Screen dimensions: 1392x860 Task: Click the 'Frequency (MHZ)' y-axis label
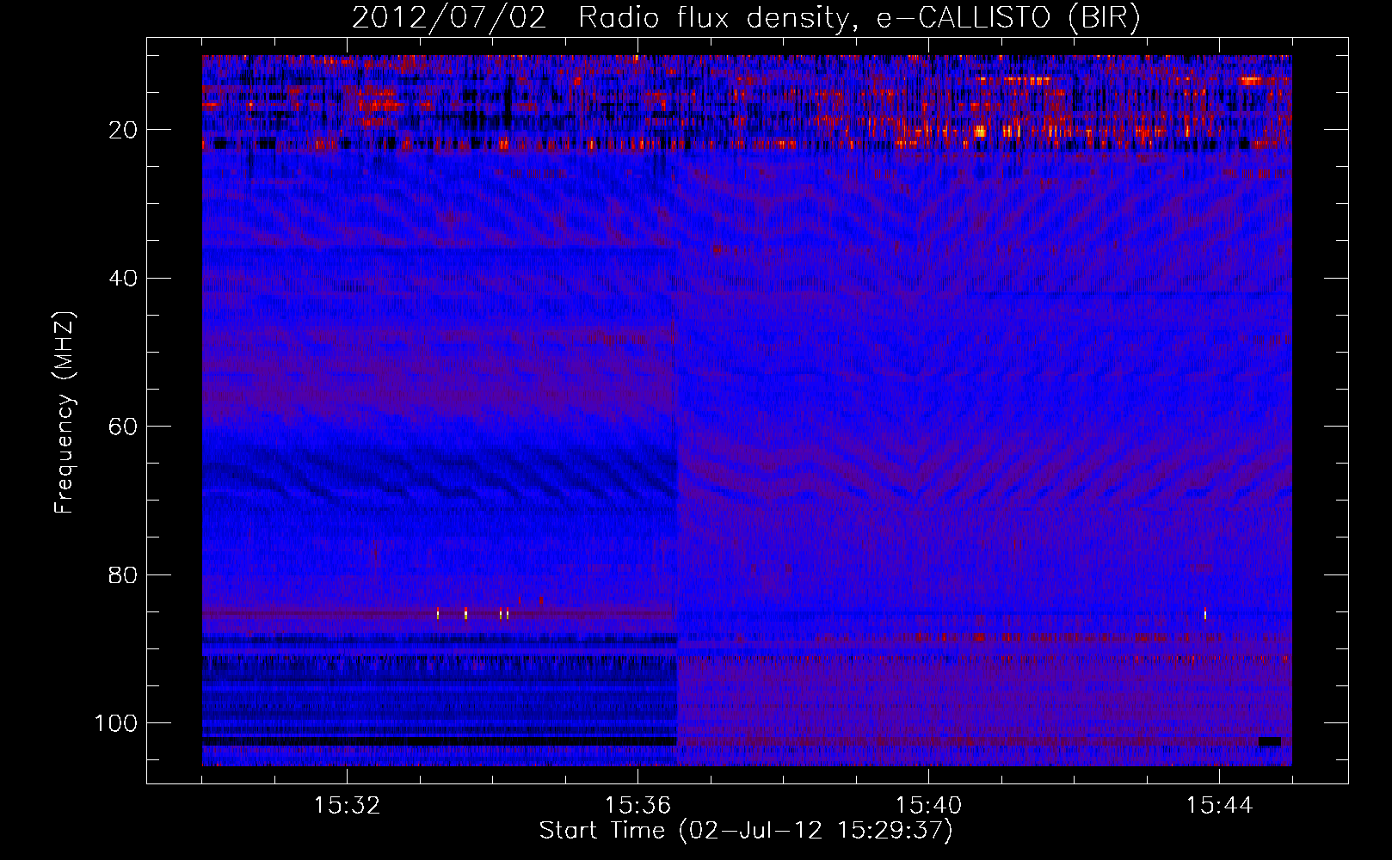tap(65, 413)
